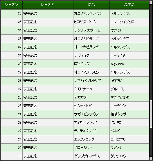The image size is (153, 161).
Task: Click the レース名 column header
Action: click(48, 5)
